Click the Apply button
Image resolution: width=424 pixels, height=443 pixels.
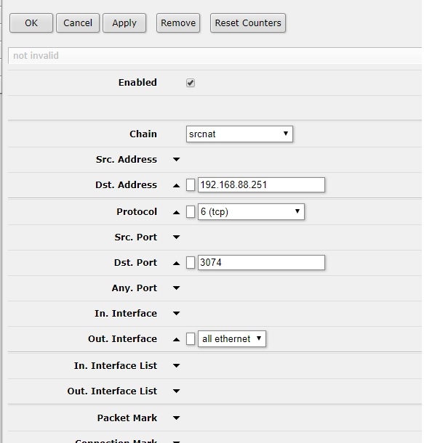click(x=124, y=23)
